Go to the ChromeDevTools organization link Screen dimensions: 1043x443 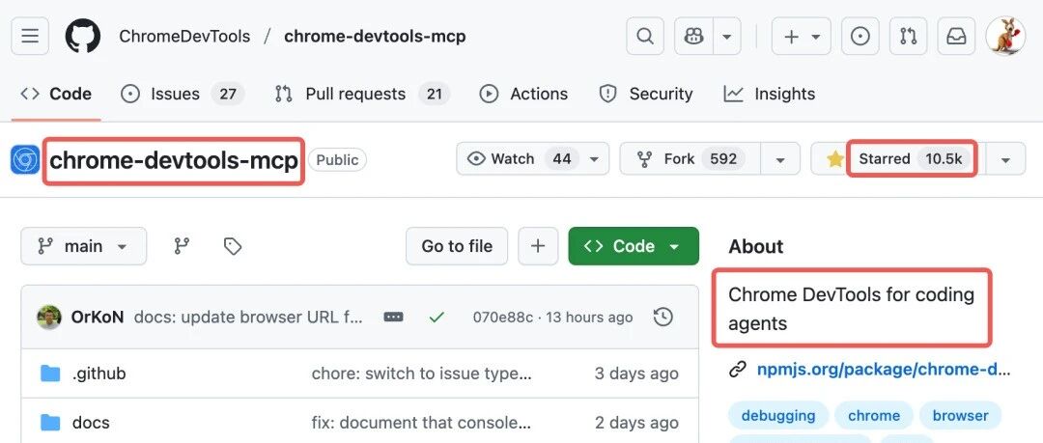pos(184,36)
